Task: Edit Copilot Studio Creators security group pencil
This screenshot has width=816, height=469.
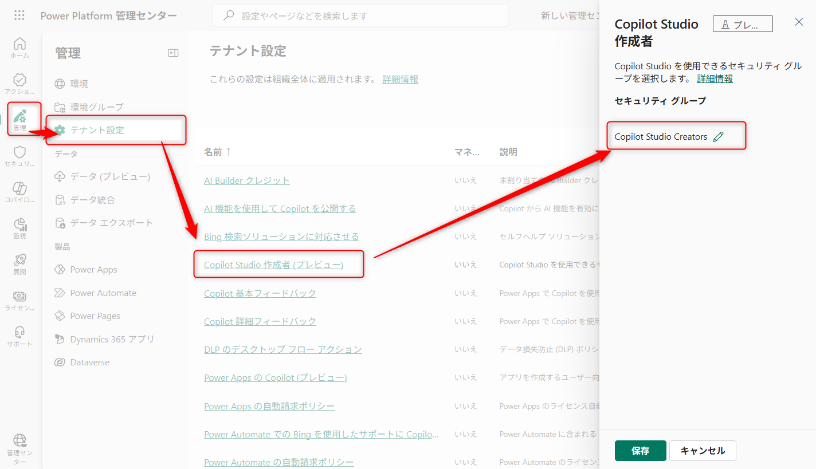Action: click(x=719, y=137)
